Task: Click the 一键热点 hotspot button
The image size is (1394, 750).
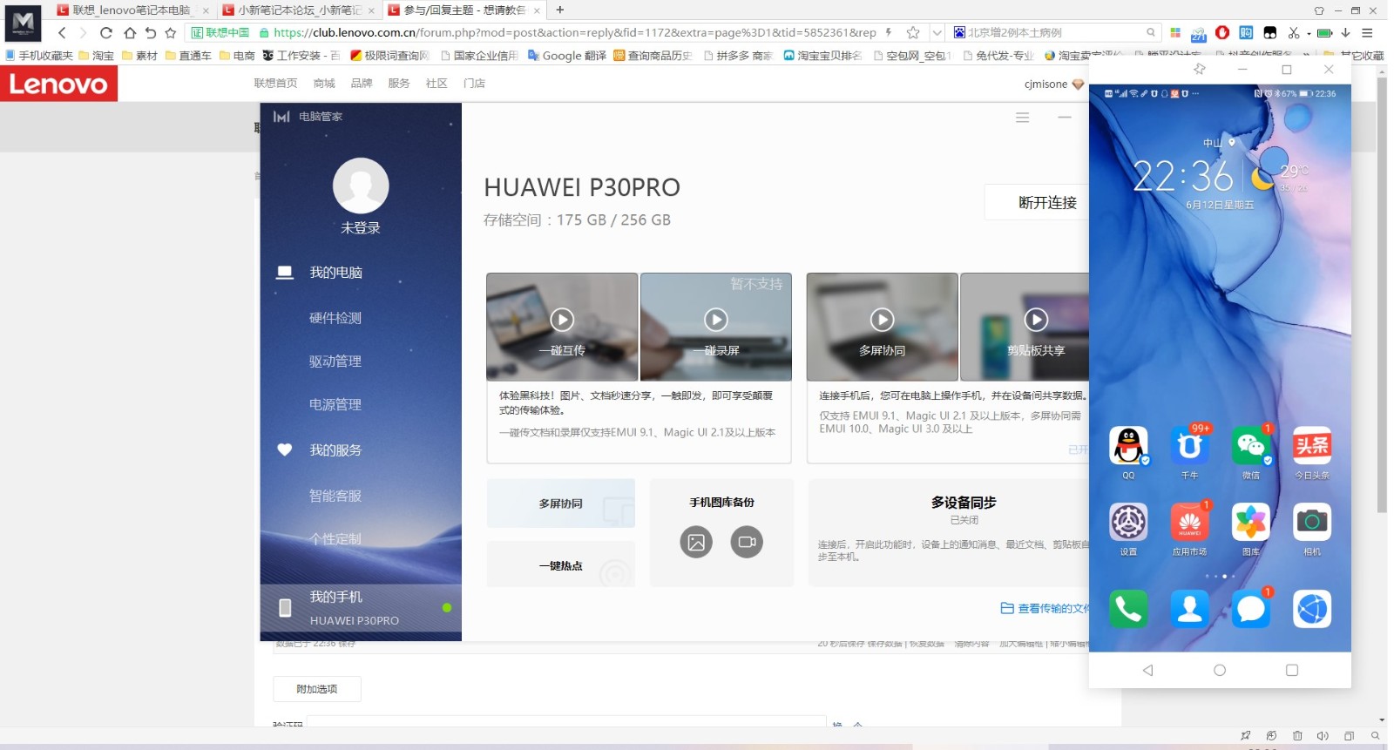Action: coord(561,565)
